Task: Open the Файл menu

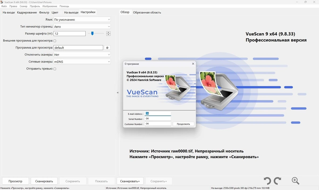Action: pyautogui.click(x=4, y=6)
